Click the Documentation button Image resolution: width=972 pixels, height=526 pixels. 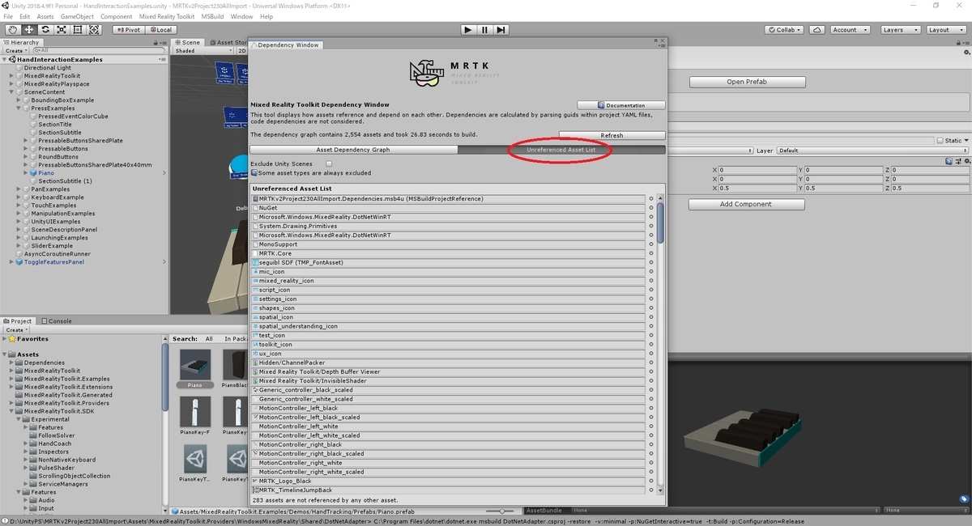point(621,105)
